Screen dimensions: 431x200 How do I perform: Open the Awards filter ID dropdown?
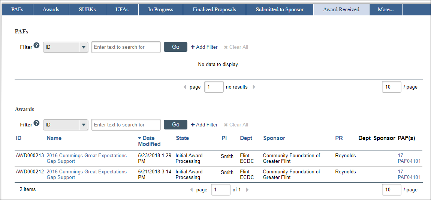pos(66,125)
